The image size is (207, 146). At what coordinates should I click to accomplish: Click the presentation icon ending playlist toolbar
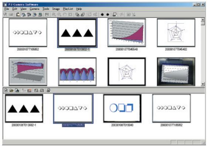[x=48, y=91]
